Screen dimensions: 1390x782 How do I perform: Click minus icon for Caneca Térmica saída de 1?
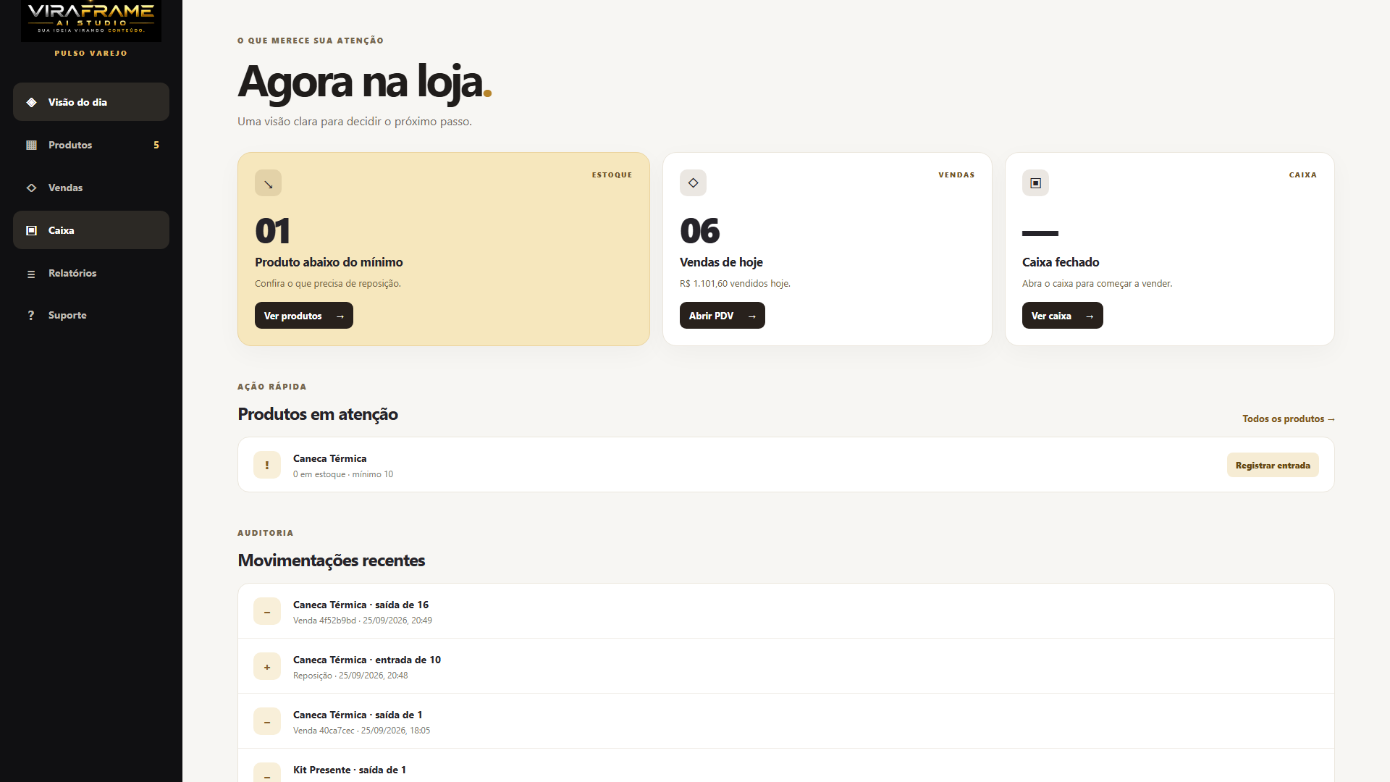[267, 721]
